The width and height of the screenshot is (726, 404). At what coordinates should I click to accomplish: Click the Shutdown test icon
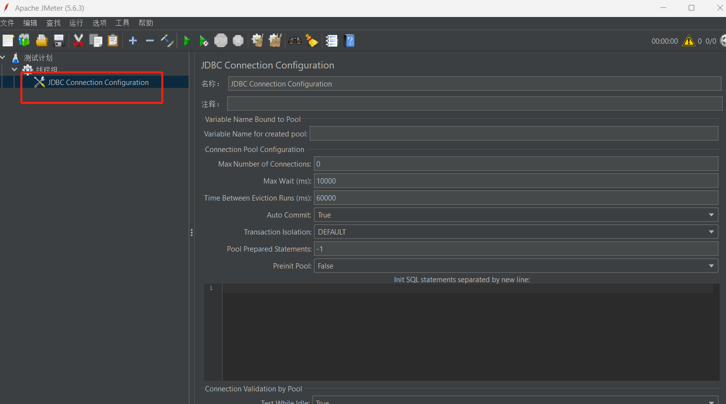238,41
